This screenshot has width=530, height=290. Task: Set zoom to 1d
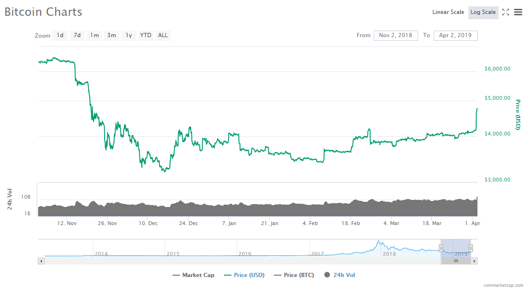(60, 35)
